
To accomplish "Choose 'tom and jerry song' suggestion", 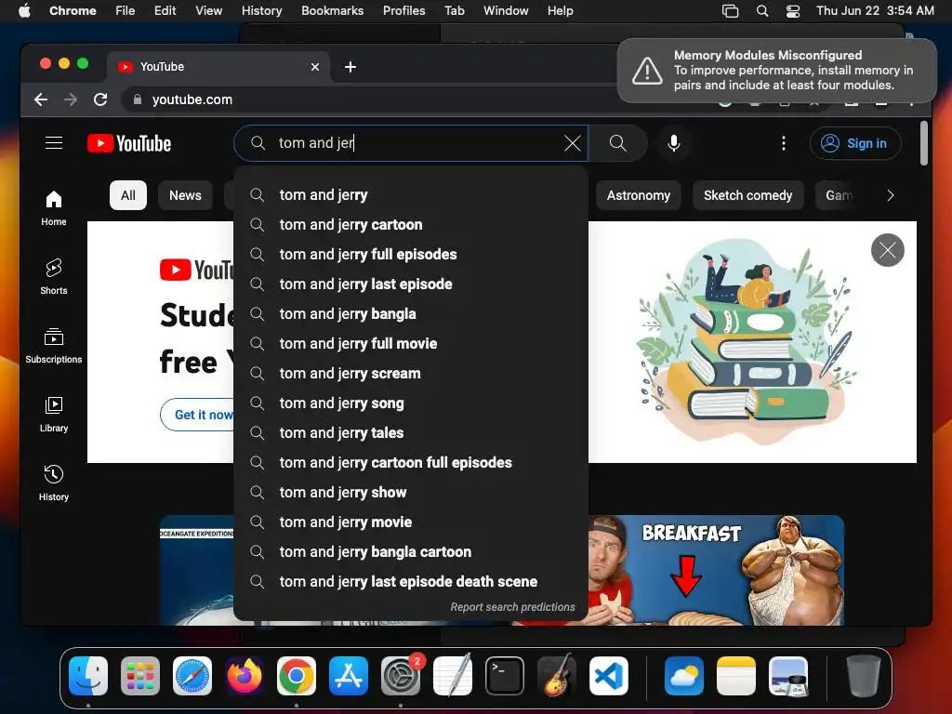I will coord(411,403).
